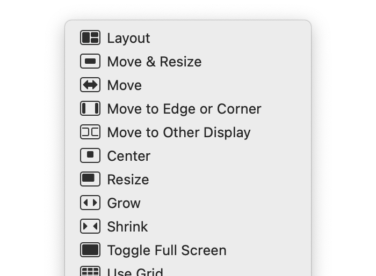Click the Move to Other Display icon
The width and height of the screenshot is (376, 276).
pyautogui.click(x=90, y=132)
